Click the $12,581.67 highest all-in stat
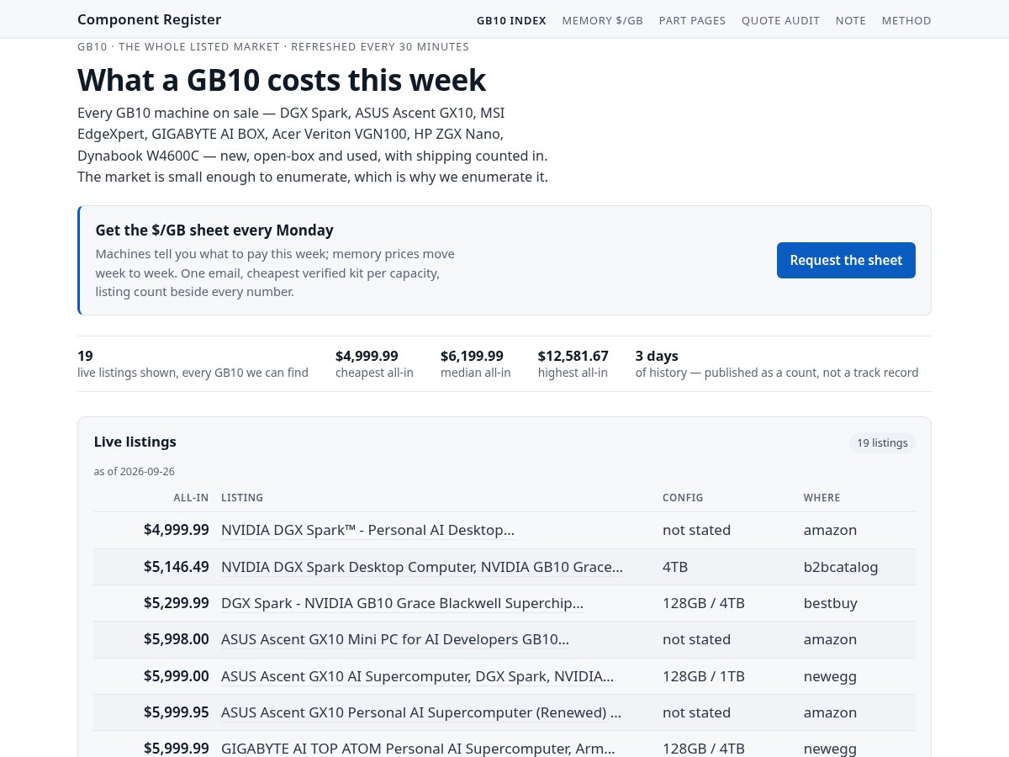 click(573, 363)
